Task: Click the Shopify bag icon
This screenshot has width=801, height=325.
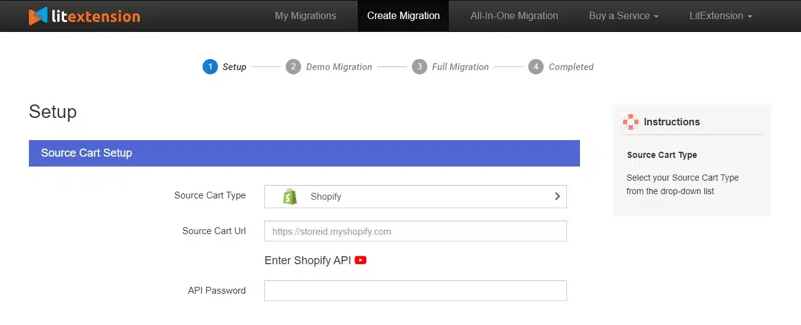Action: click(x=290, y=197)
